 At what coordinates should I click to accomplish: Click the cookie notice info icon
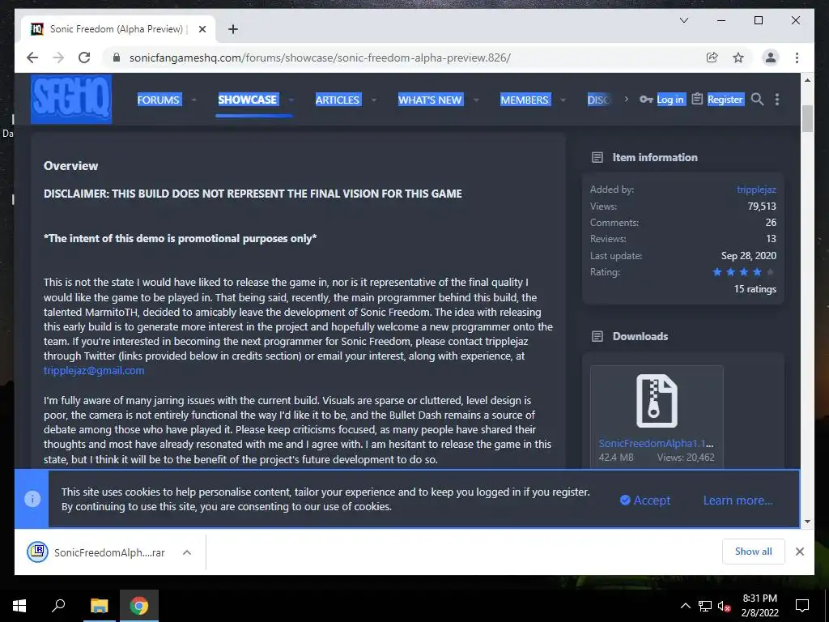click(x=32, y=499)
